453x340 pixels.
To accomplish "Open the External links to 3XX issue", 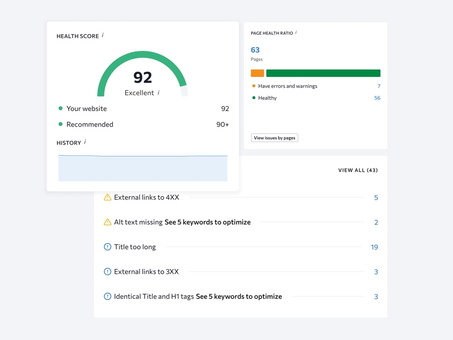I will (146, 272).
